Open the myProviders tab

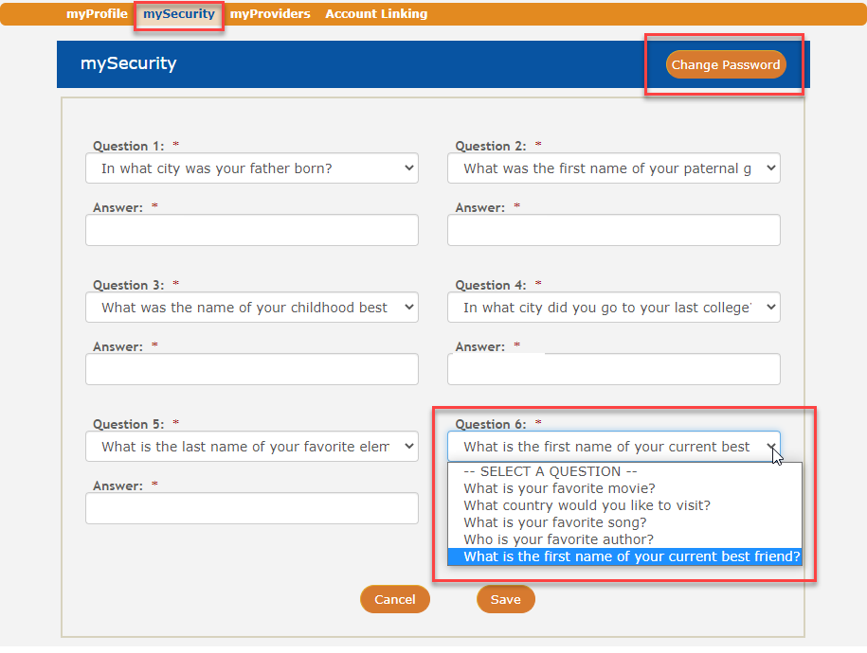click(x=270, y=14)
